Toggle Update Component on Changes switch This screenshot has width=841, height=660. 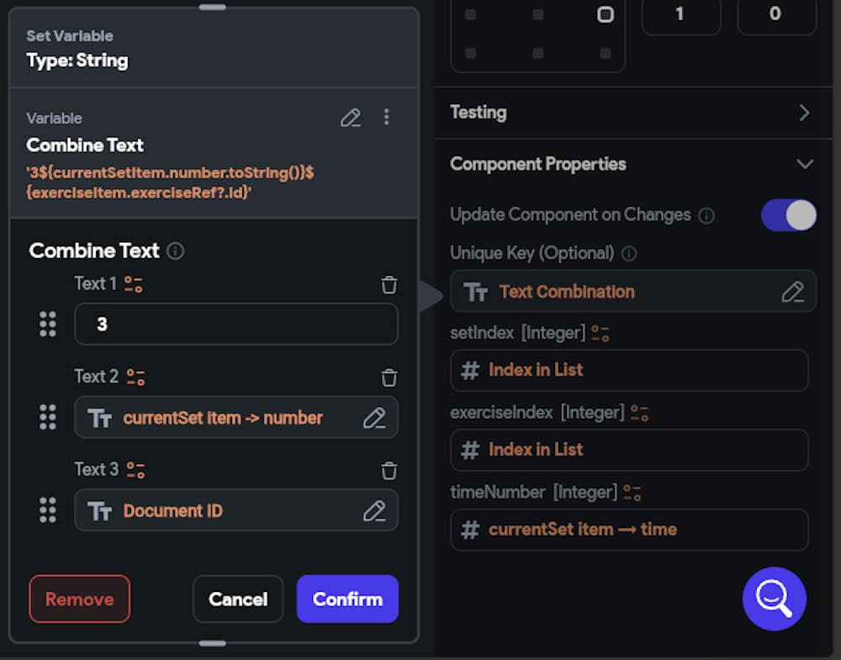pos(788,215)
